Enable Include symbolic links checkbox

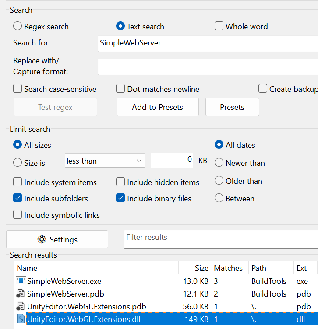pos(18,215)
